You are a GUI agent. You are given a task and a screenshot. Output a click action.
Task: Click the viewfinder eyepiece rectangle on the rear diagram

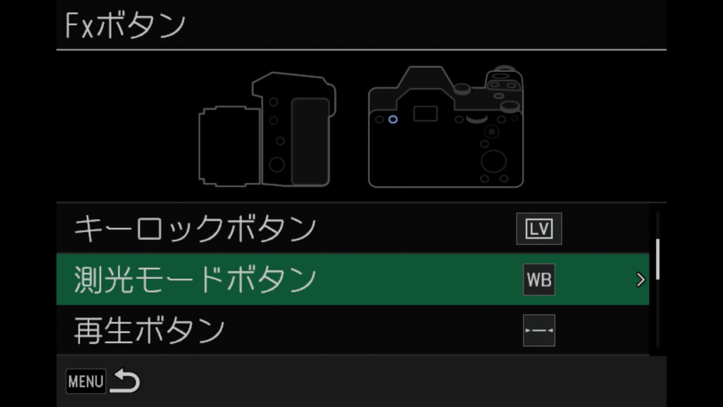(x=426, y=114)
